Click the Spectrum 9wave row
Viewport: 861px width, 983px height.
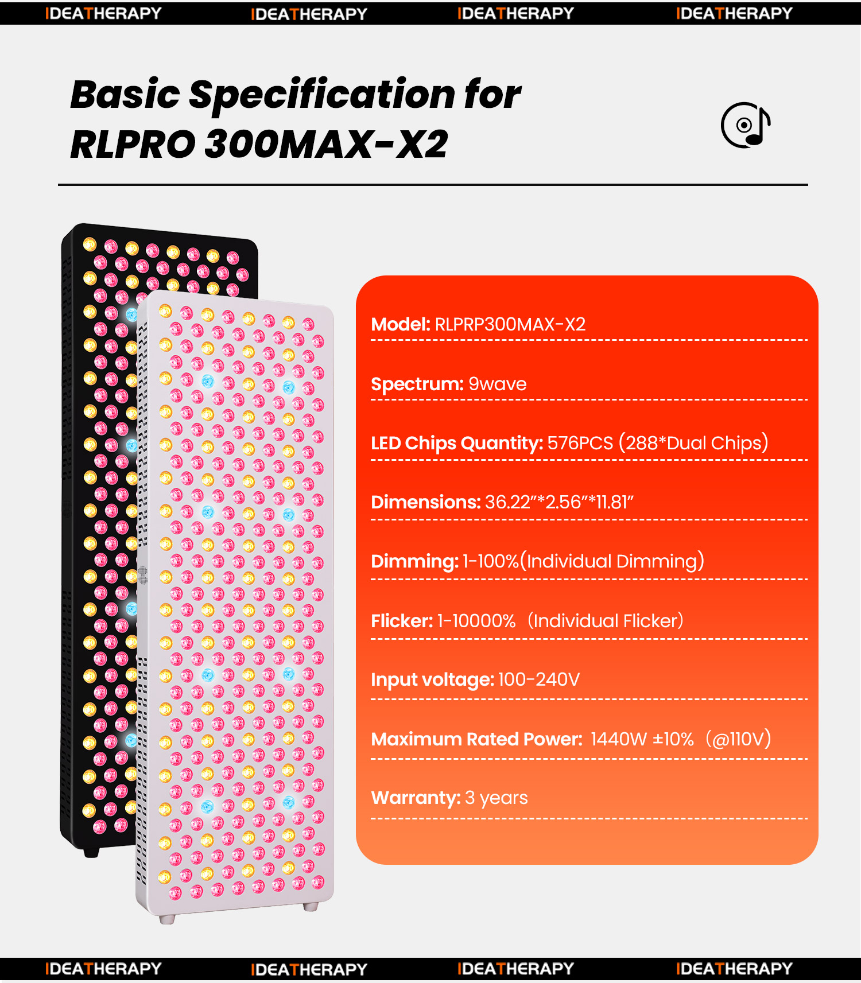pyautogui.click(x=448, y=384)
